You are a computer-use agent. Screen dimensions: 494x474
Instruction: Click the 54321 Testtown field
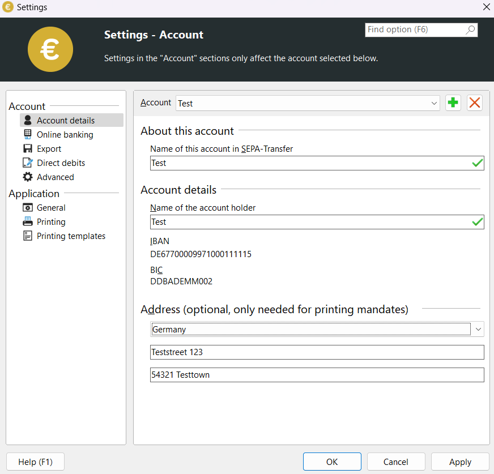pyautogui.click(x=317, y=374)
